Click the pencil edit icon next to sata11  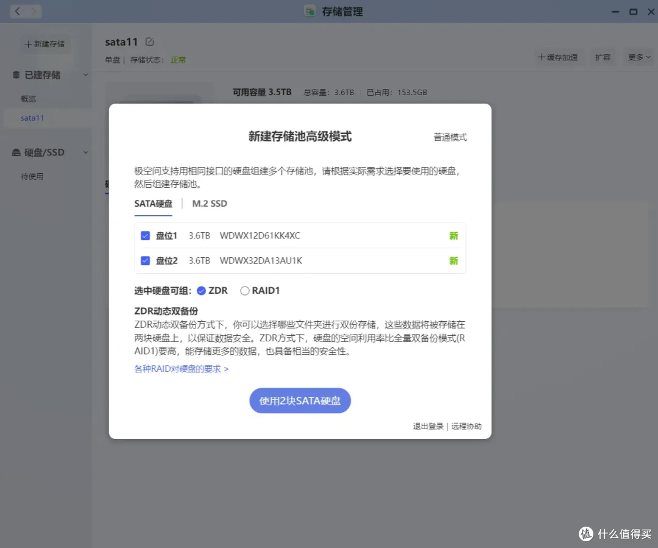148,41
